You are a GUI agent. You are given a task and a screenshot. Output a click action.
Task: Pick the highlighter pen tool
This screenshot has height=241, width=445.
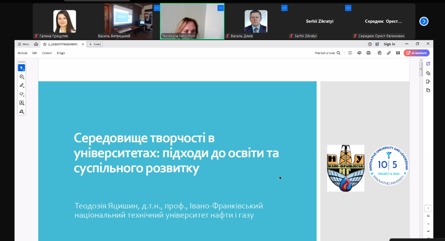click(22, 85)
